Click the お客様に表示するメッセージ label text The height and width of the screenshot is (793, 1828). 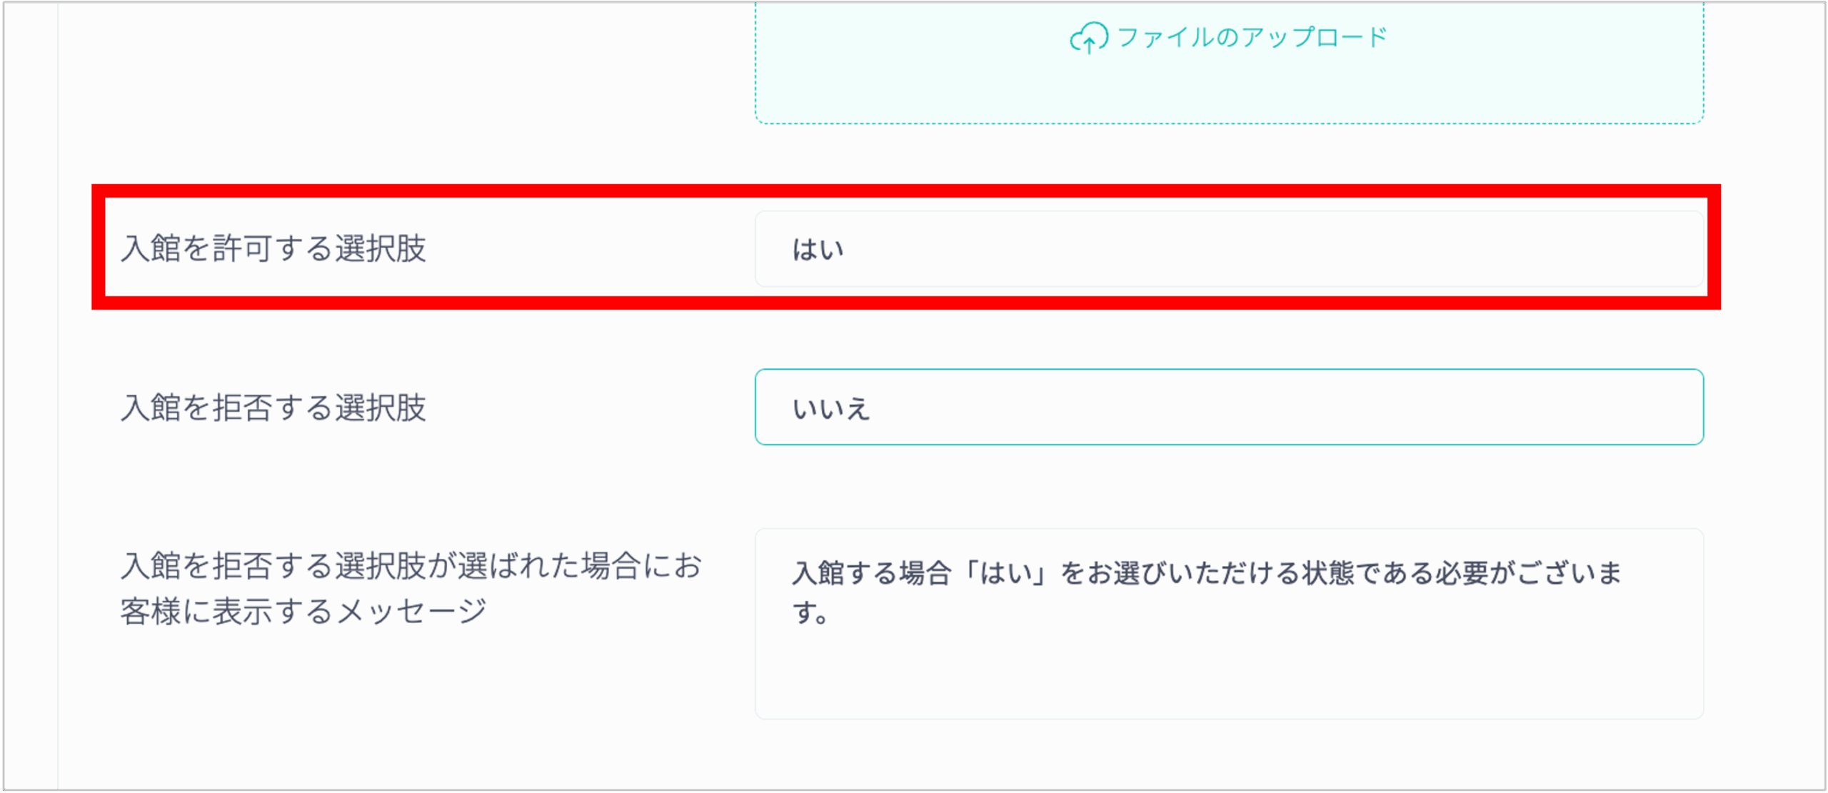click(303, 612)
